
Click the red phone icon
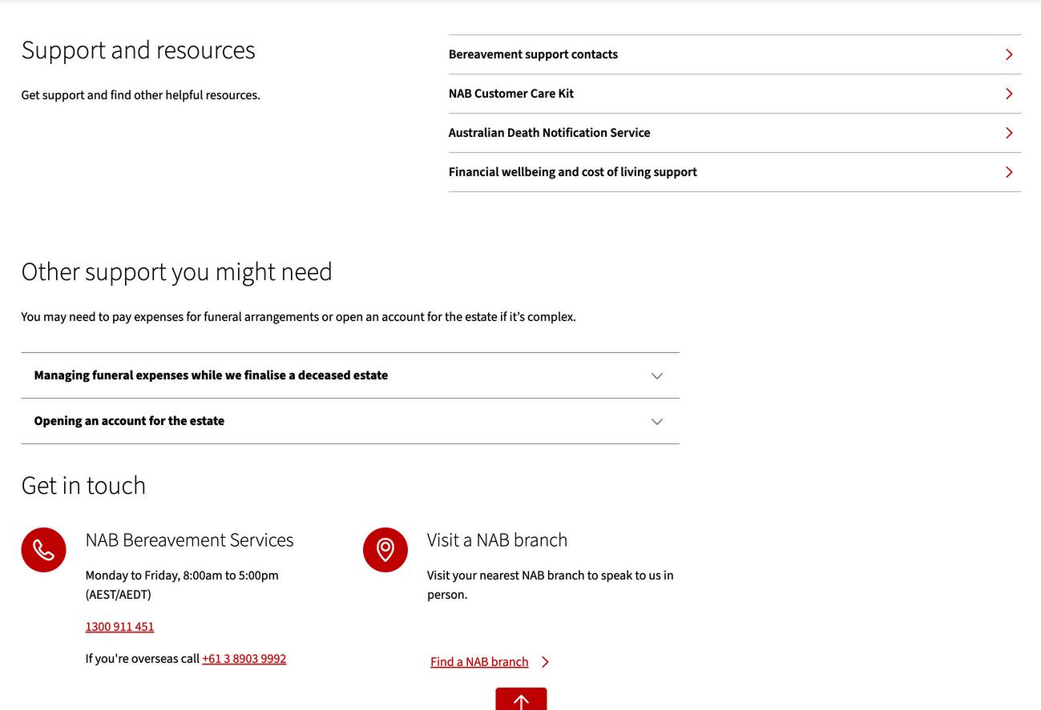tap(43, 550)
